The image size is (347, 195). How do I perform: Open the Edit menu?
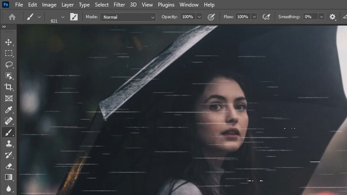33,5
